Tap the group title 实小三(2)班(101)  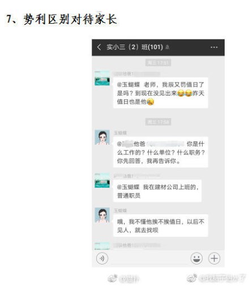coord(135,47)
